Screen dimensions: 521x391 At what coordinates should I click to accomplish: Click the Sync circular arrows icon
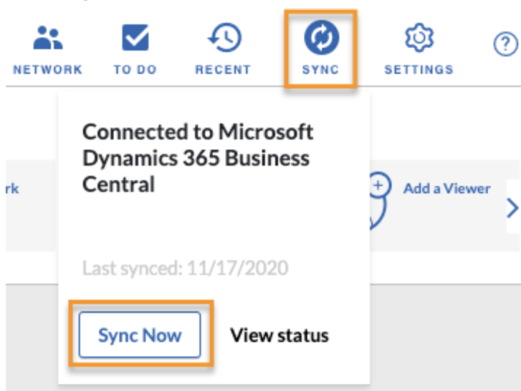[321, 38]
